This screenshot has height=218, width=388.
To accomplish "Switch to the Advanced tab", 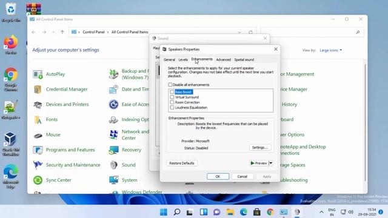I will 224,60.
